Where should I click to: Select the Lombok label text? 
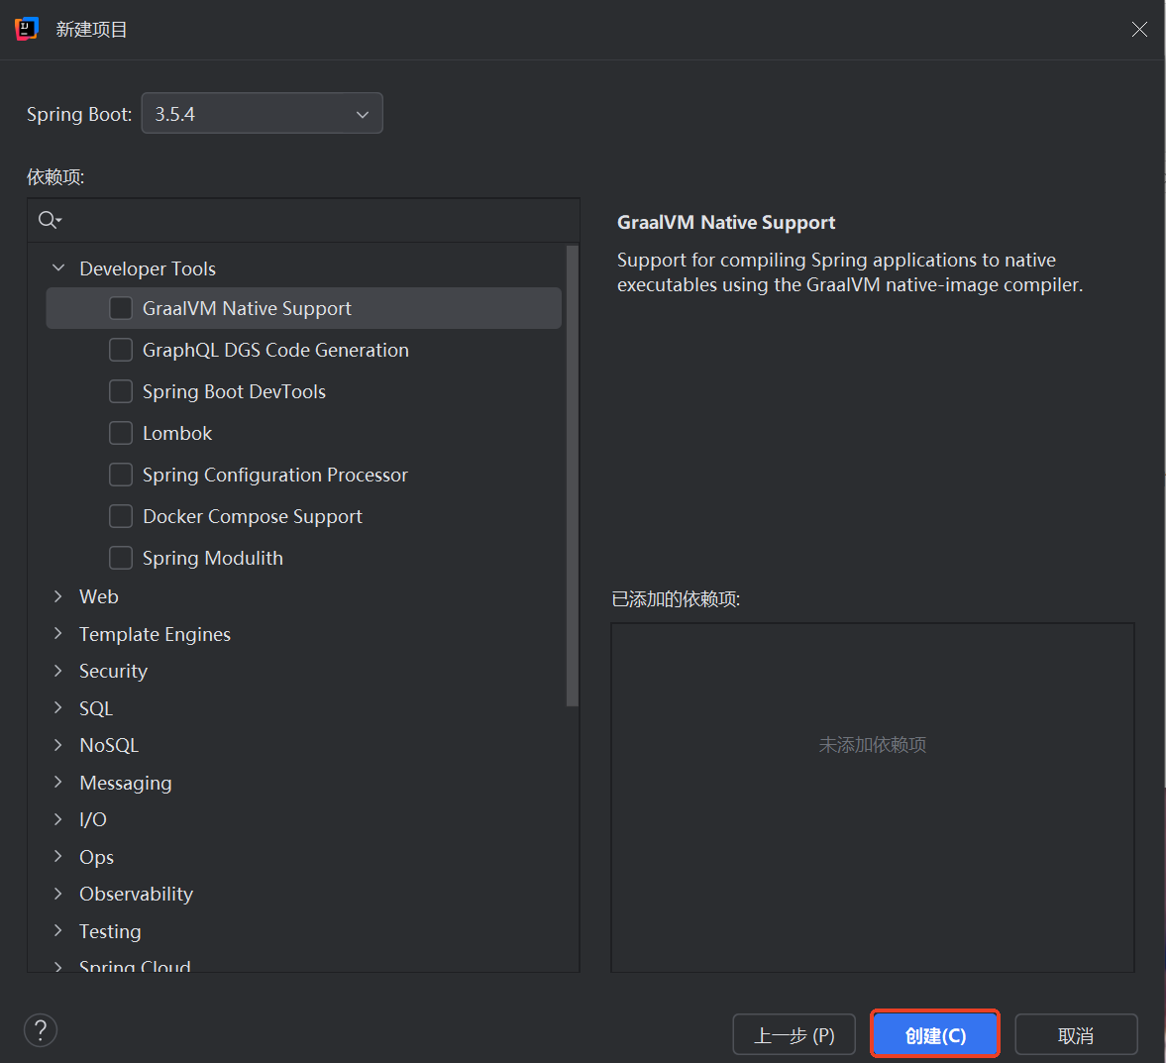177,433
